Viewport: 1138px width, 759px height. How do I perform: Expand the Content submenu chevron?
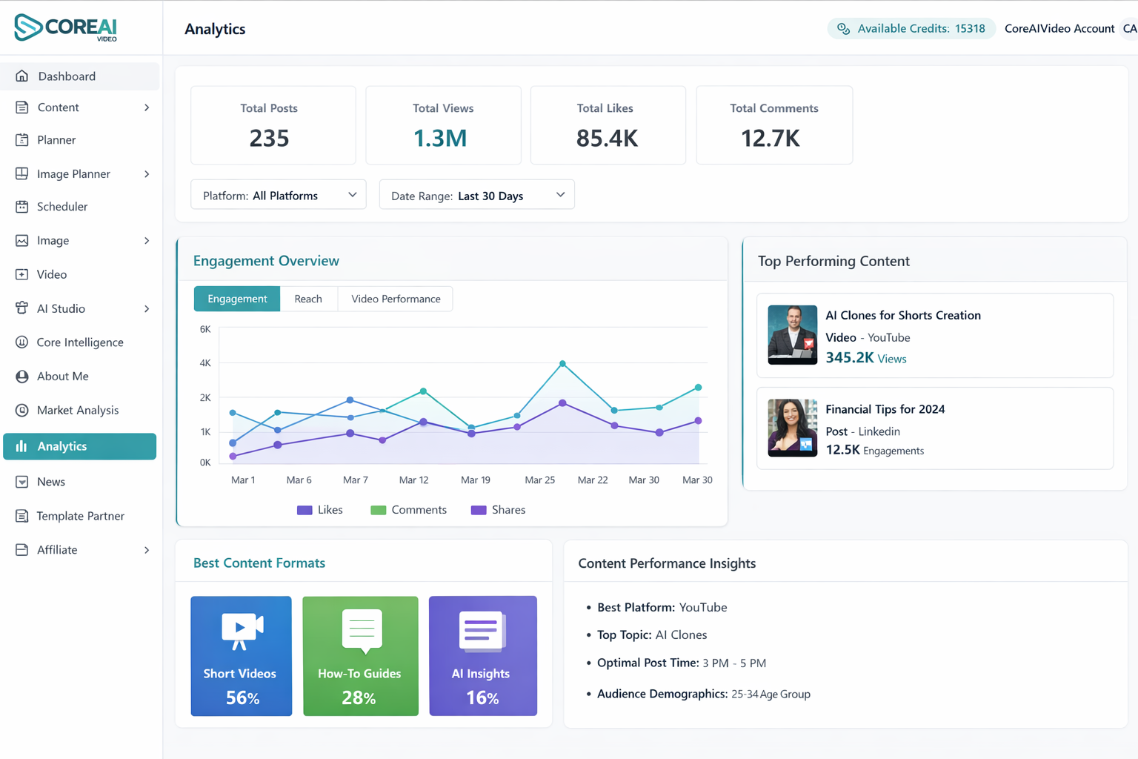coord(147,107)
